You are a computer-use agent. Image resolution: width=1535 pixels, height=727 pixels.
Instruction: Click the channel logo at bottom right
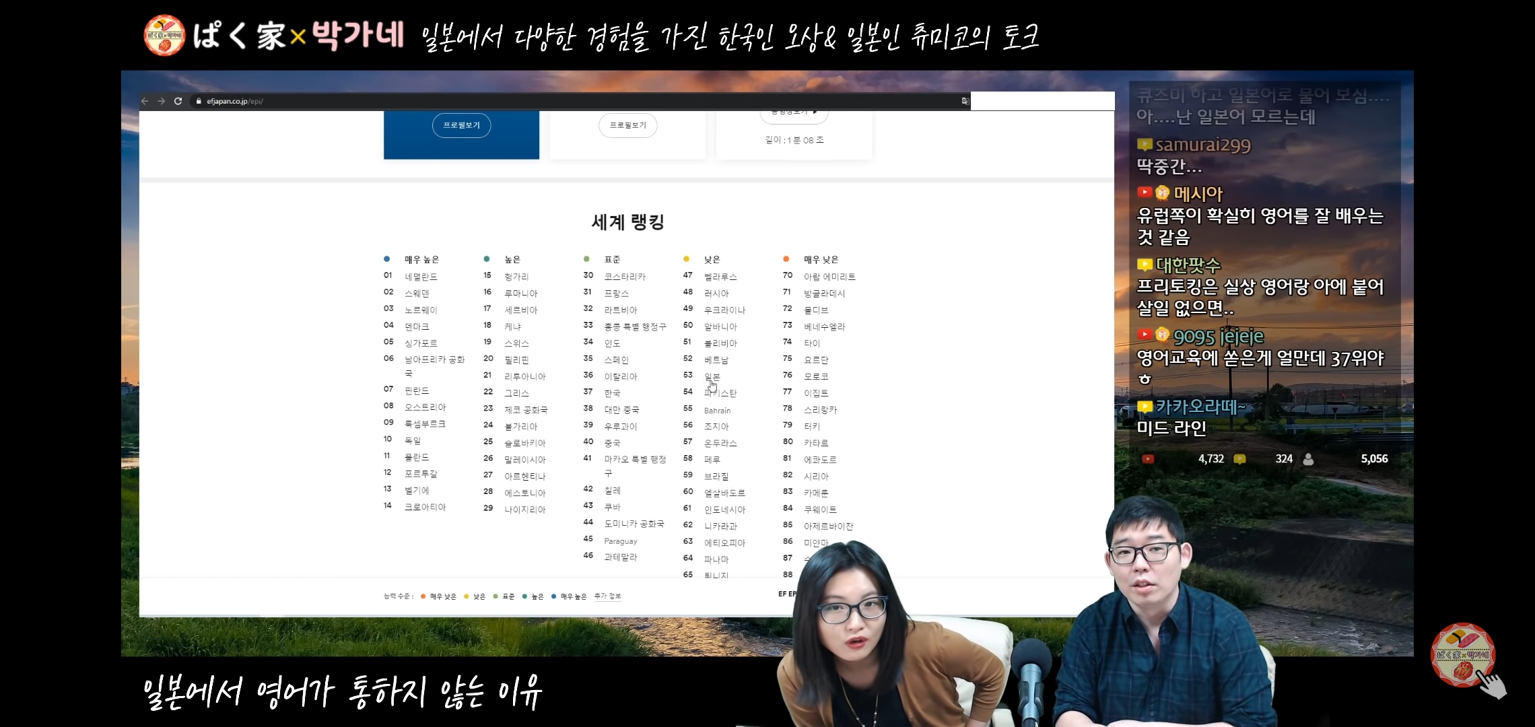click(1462, 654)
